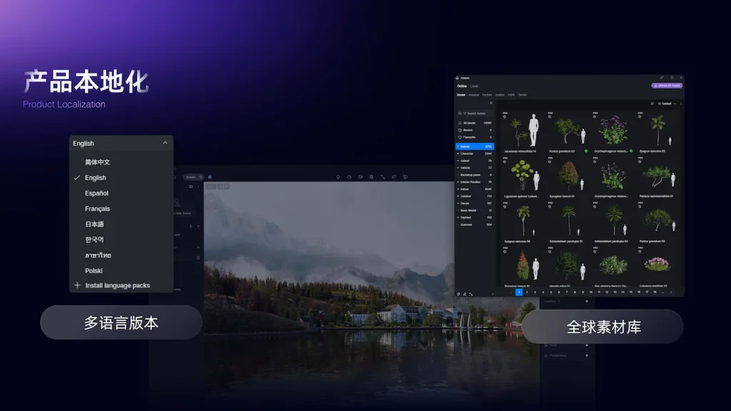This screenshot has width=731, height=411.
Task: Click Install language packs plus icon
Action: click(78, 285)
